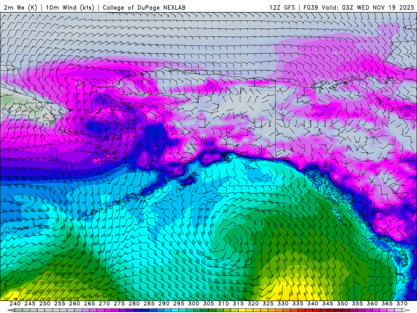Click the '12Z GFS' model run label

point(282,7)
